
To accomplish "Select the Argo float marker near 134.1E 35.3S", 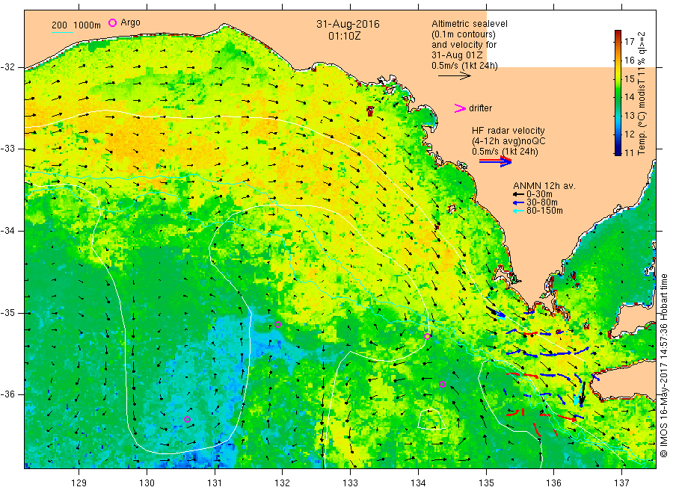I will pos(427,337).
